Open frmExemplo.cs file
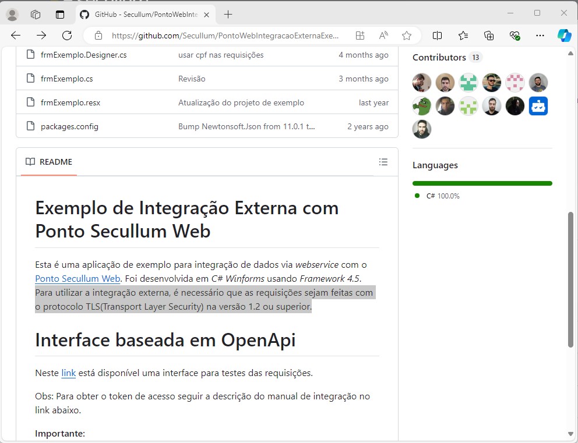This screenshot has width=578, height=443. [67, 79]
